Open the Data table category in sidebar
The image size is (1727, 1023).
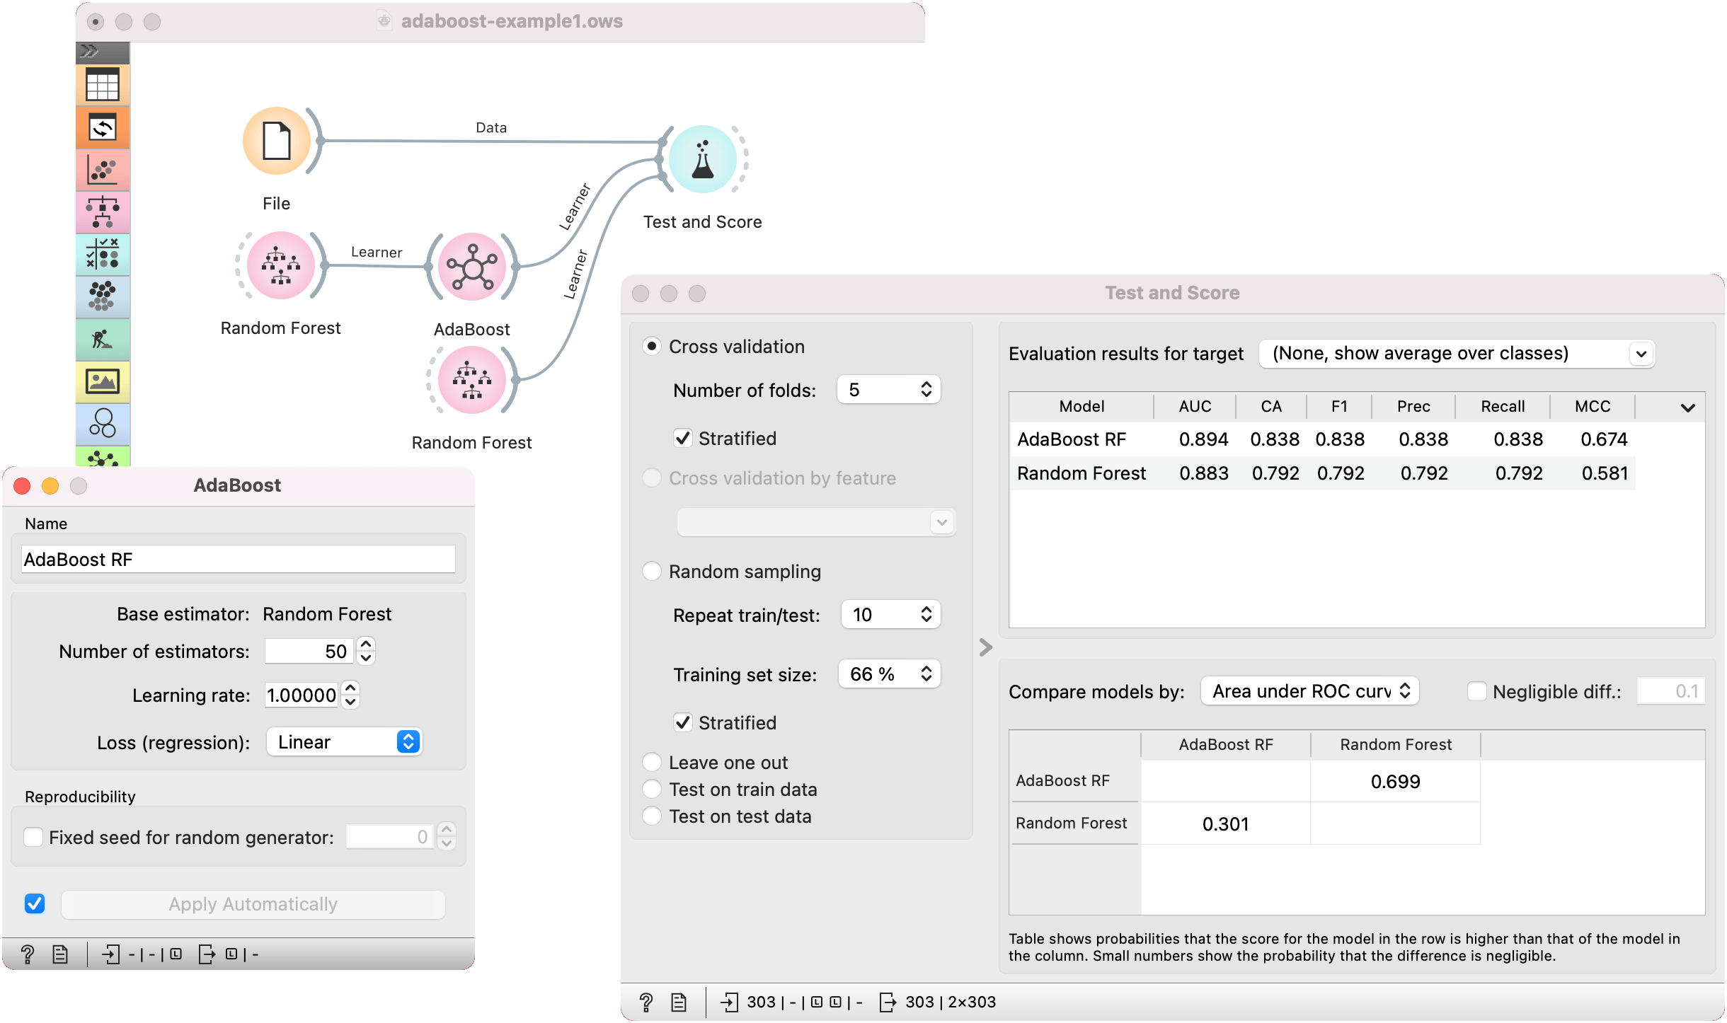coord(103,85)
